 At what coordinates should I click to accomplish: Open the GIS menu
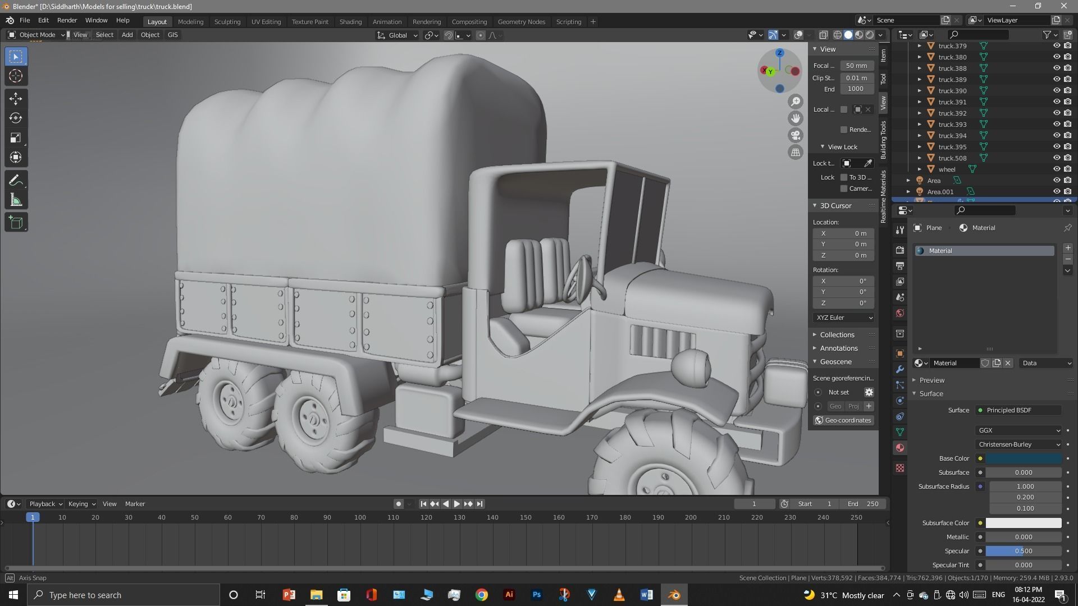(x=172, y=35)
